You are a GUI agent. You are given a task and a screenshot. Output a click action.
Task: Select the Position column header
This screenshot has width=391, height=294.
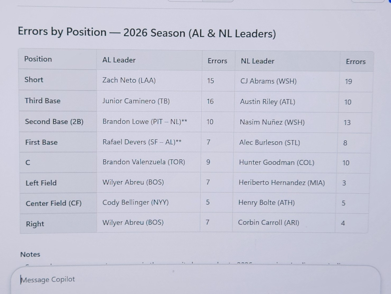[57, 59]
